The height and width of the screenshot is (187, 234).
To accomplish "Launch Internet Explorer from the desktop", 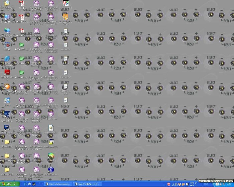I will pos(7,59).
